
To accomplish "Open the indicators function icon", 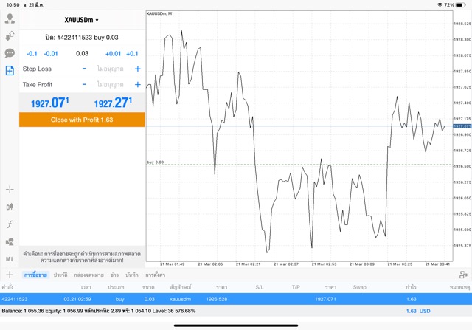I will tap(10, 224).
